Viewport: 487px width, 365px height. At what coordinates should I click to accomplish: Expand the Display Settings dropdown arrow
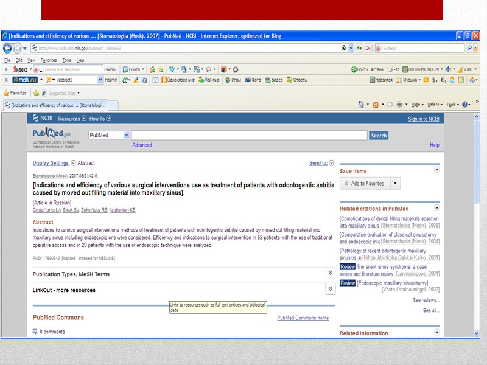(73, 163)
